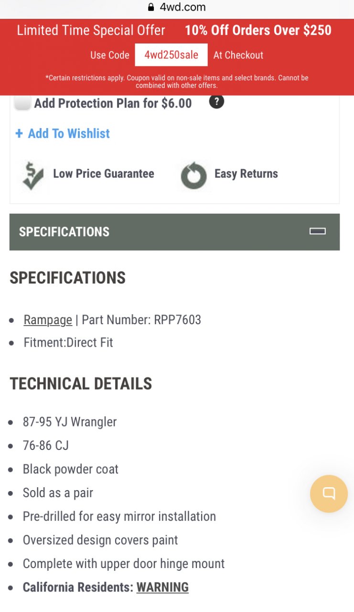This screenshot has width=354, height=612.
Task: Click the Easy Returns circular arrow icon
Action: tap(193, 176)
